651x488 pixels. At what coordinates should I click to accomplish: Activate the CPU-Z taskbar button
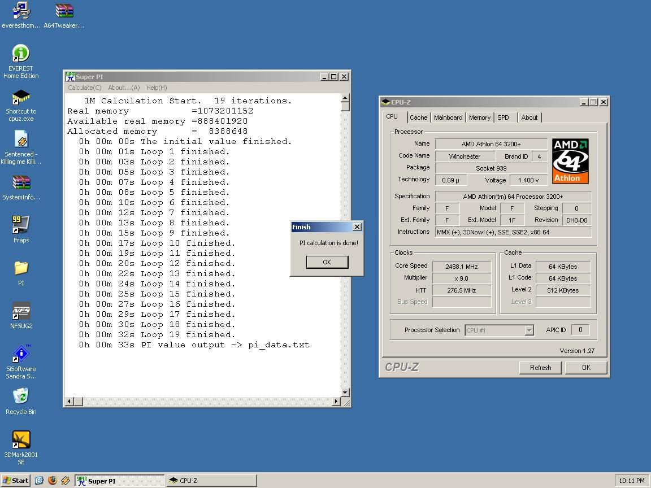click(212, 481)
